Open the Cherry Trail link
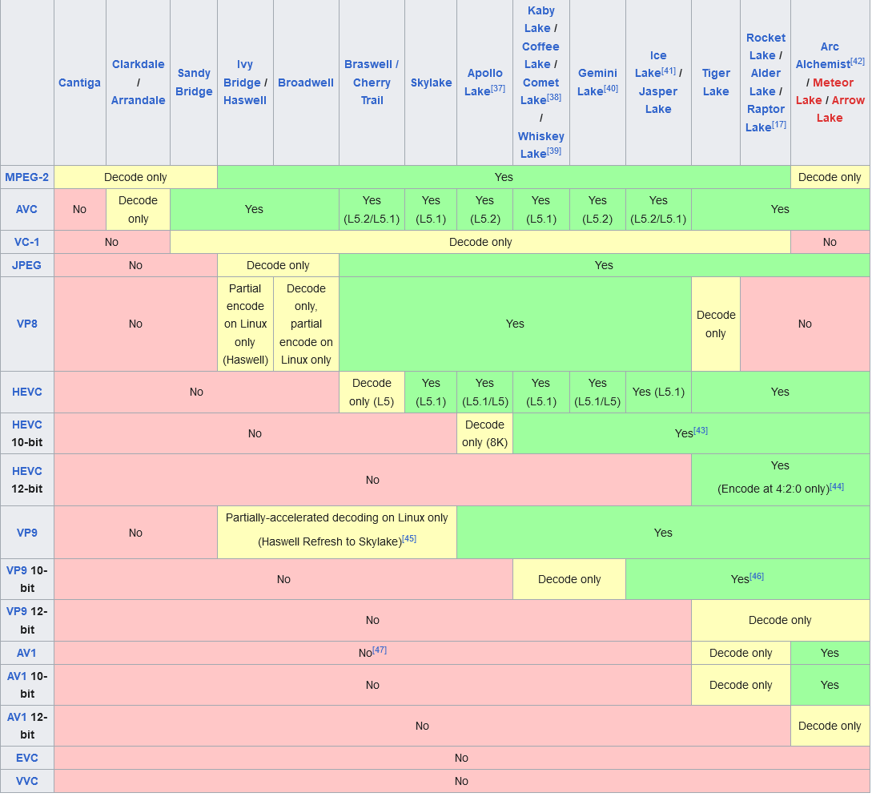 click(x=372, y=91)
